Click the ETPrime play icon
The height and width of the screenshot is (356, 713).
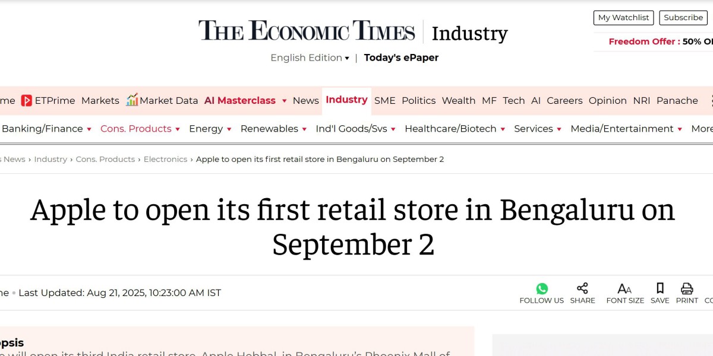27,100
